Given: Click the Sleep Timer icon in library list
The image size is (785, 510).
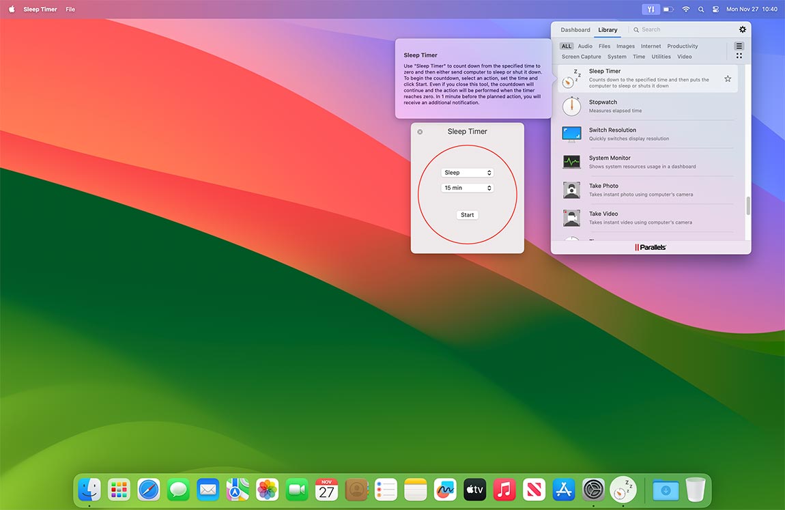Looking at the screenshot, I should (x=571, y=78).
